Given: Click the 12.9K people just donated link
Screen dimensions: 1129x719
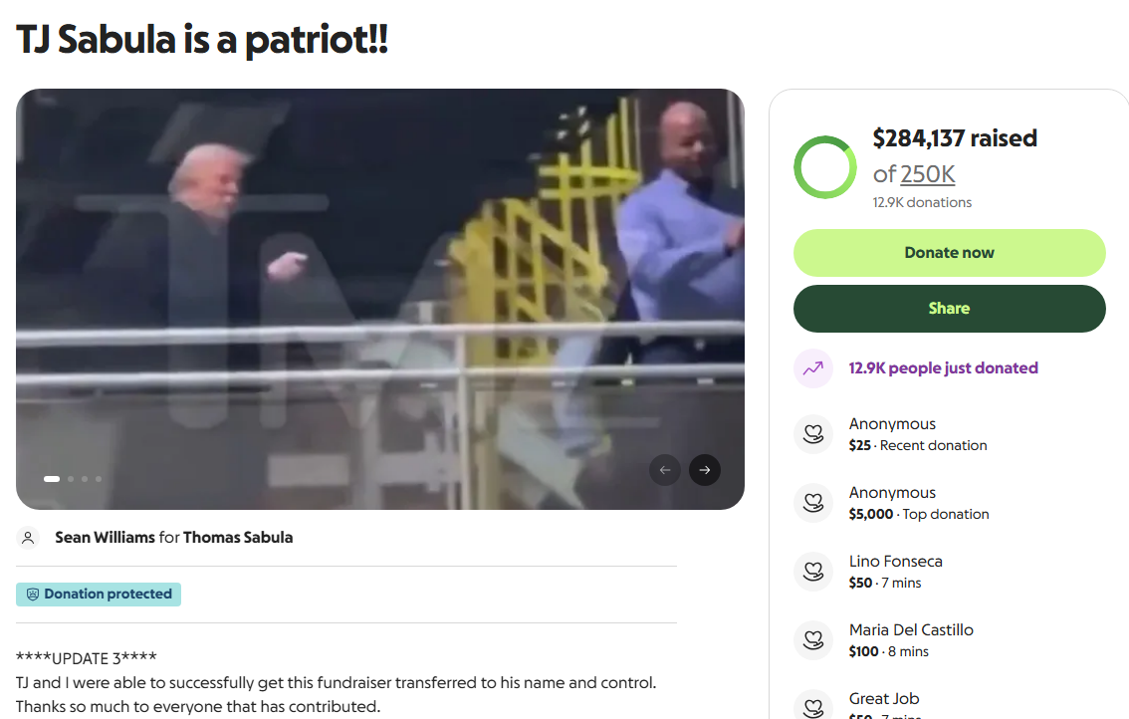Looking at the screenshot, I should pos(943,368).
